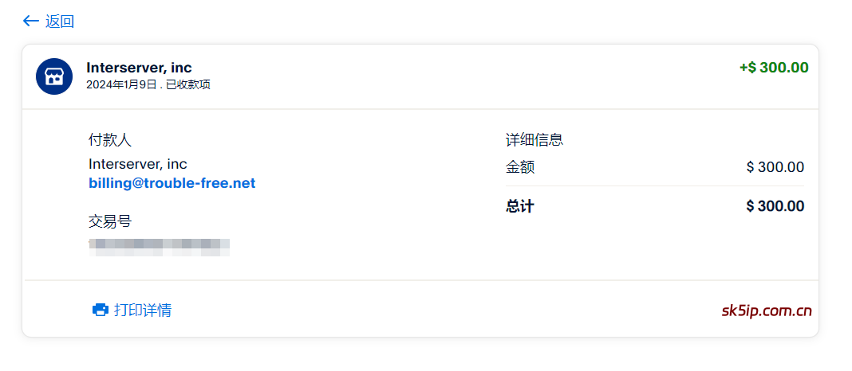Click the green +$ 300.00 amount

773,68
